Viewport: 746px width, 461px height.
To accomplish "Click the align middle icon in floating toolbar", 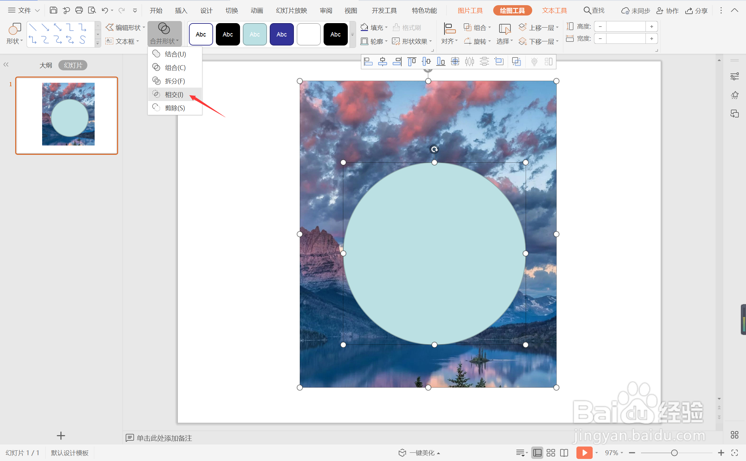I will point(426,62).
